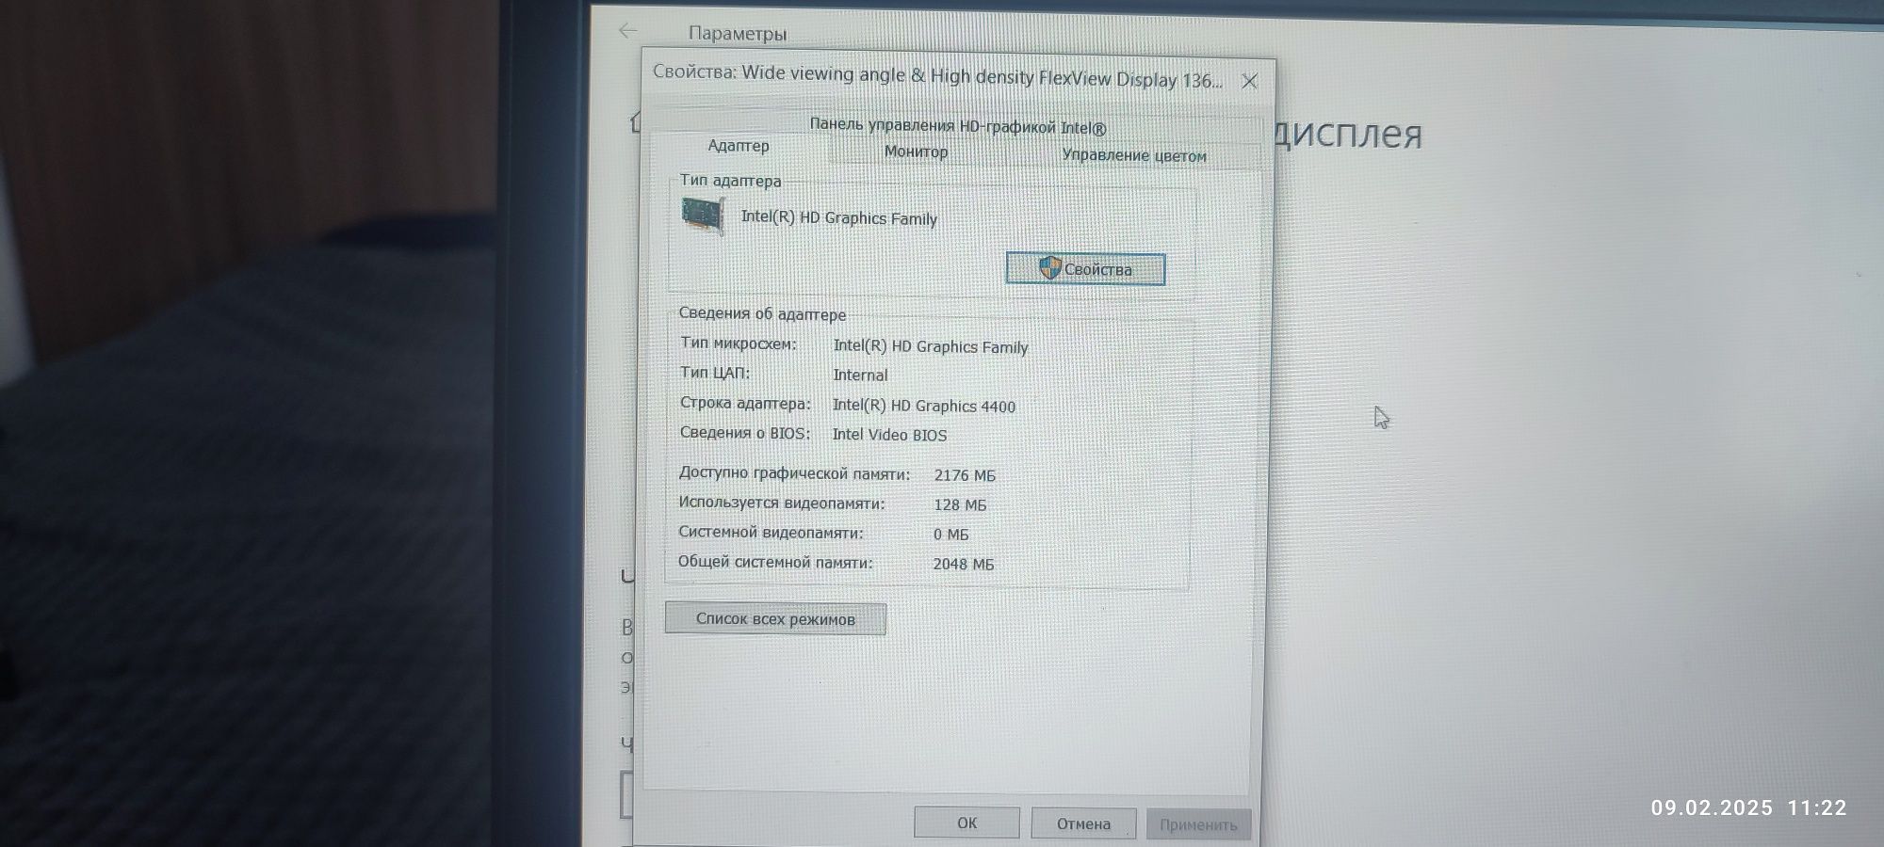Click the Отмена button
This screenshot has width=1884, height=847.
[1083, 824]
